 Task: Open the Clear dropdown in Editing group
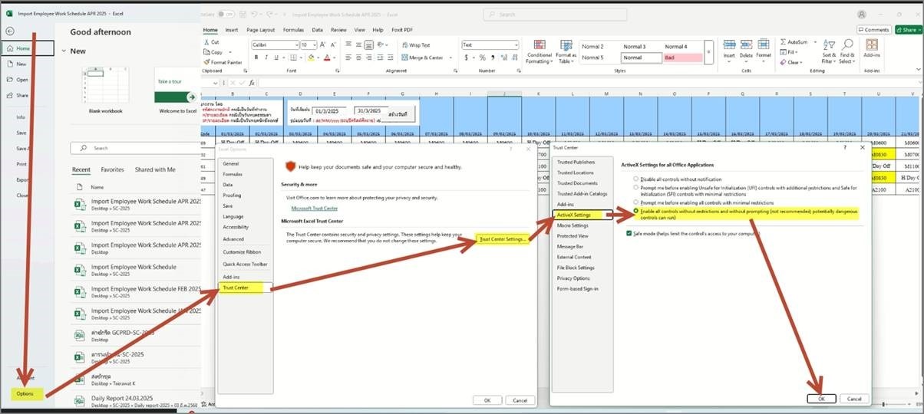[791, 62]
